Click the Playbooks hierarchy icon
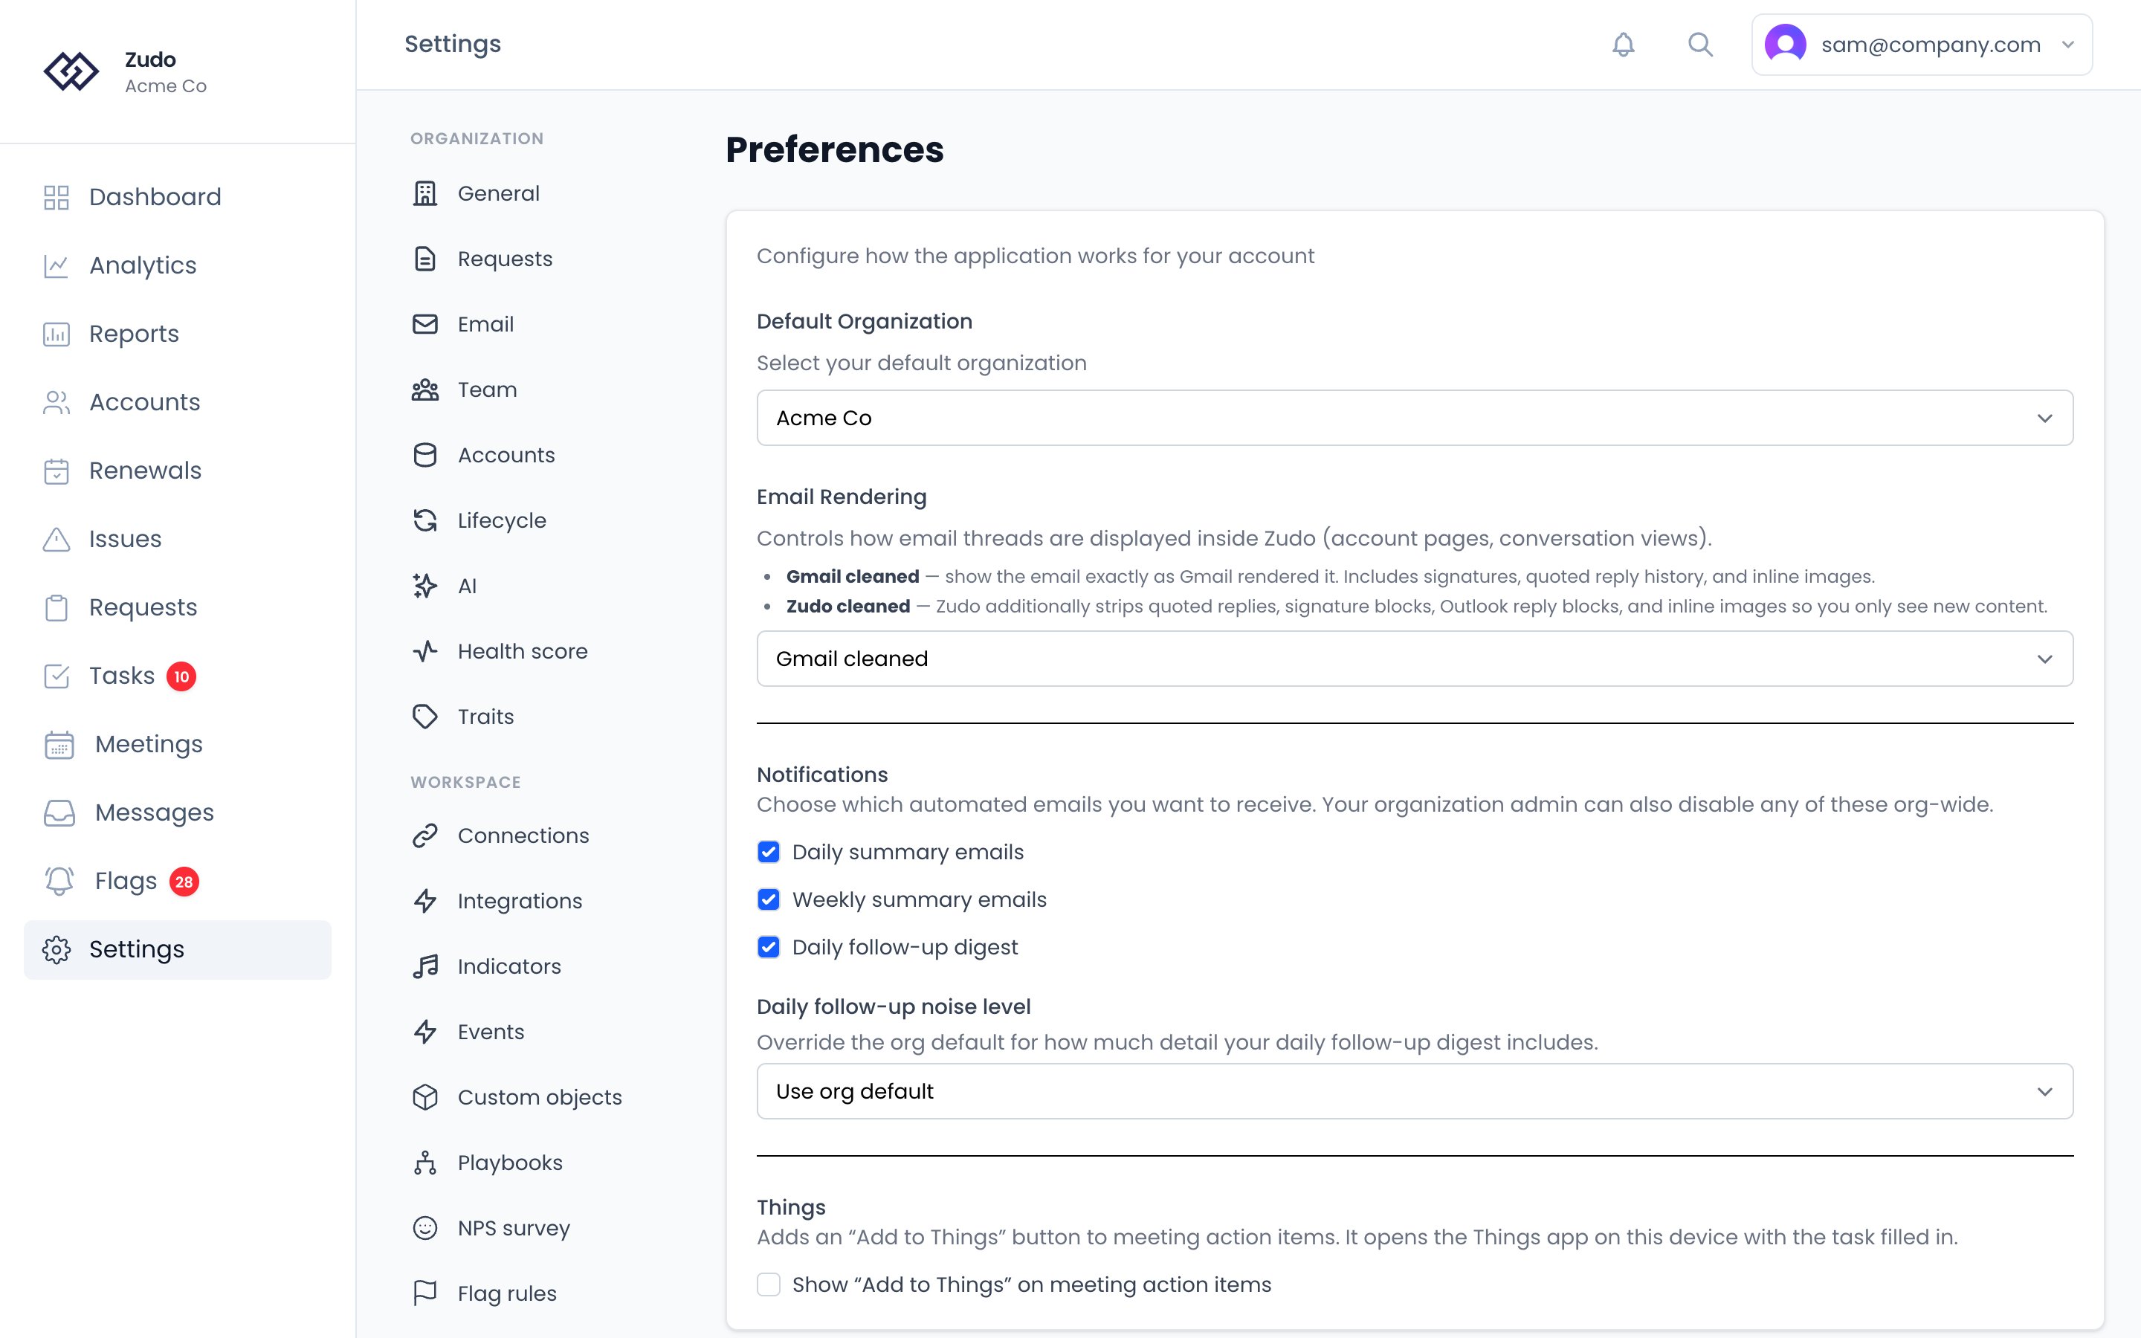Image resolution: width=2141 pixels, height=1338 pixels. (x=425, y=1163)
